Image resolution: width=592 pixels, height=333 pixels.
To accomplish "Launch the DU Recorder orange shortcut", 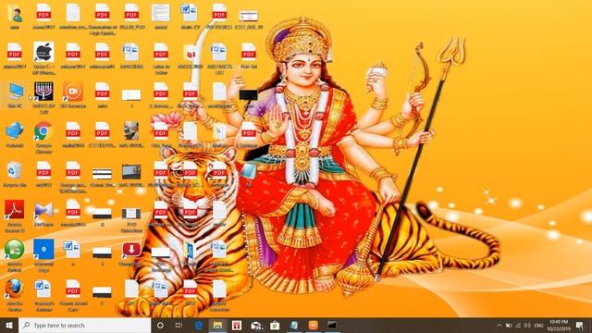I will 73,92.
